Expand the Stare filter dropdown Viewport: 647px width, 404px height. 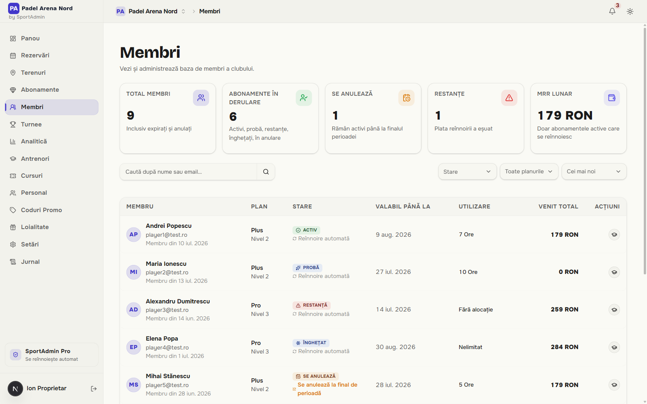[x=467, y=172]
